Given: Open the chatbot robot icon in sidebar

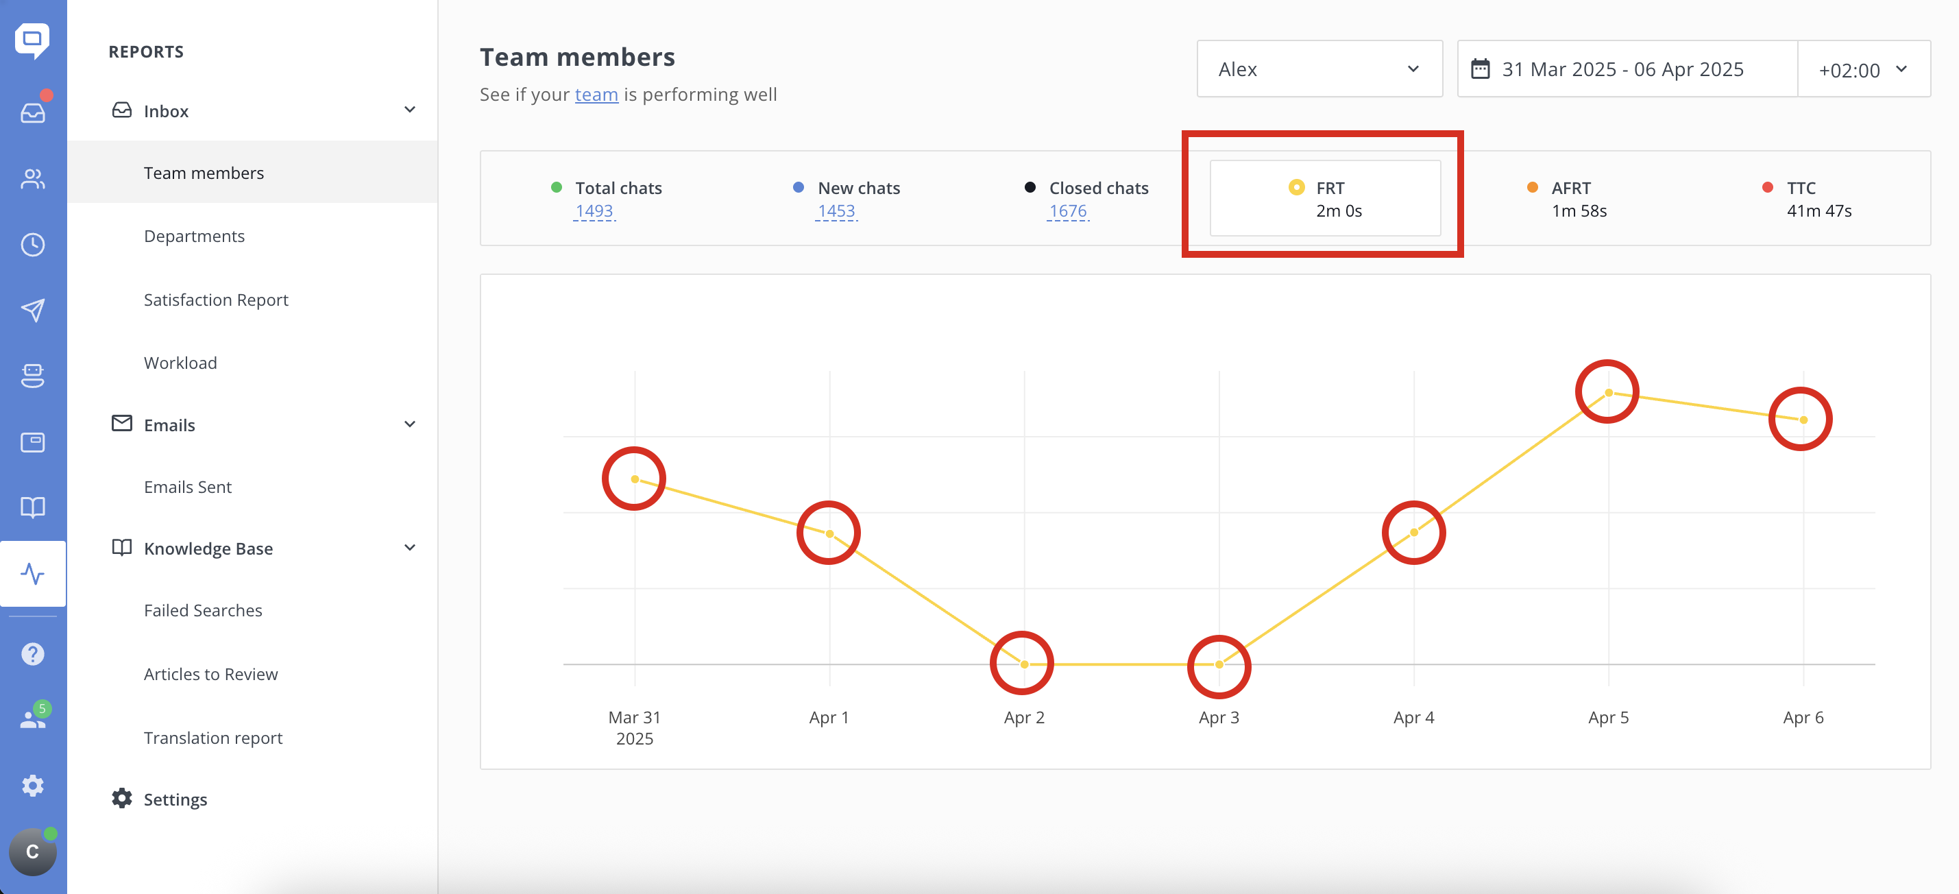Looking at the screenshot, I should pos(33,376).
